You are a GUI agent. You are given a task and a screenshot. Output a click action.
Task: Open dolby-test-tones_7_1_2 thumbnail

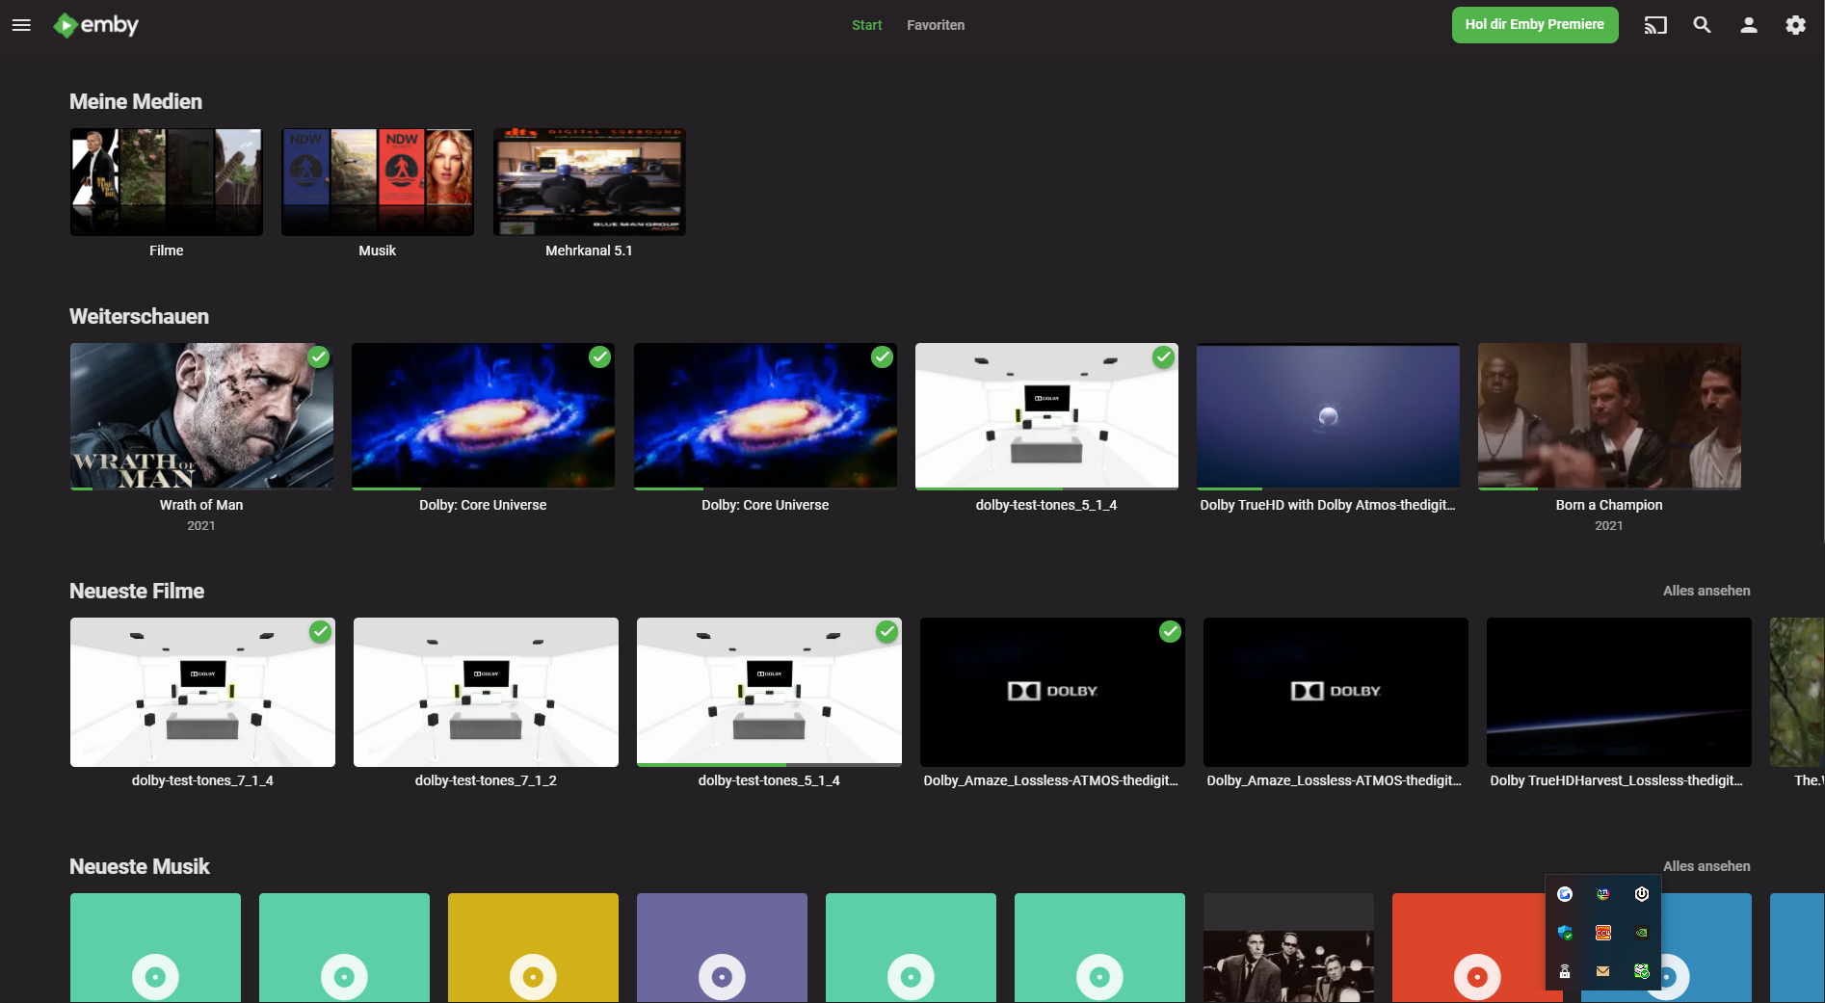tap(486, 692)
